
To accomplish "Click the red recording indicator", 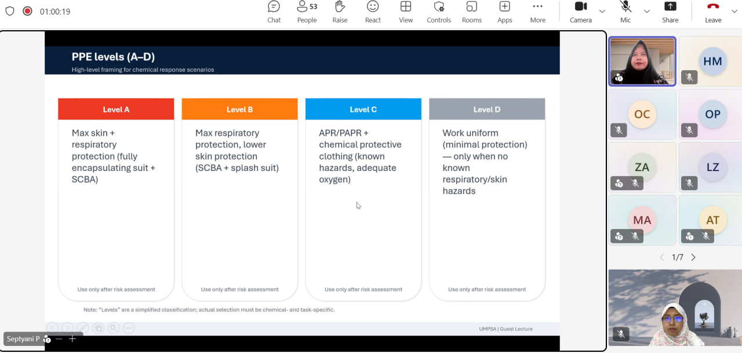I will pyautogui.click(x=27, y=11).
